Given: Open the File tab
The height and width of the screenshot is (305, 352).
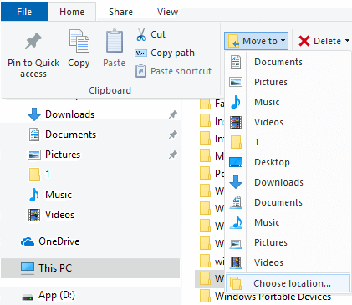Looking at the screenshot, I should (24, 12).
